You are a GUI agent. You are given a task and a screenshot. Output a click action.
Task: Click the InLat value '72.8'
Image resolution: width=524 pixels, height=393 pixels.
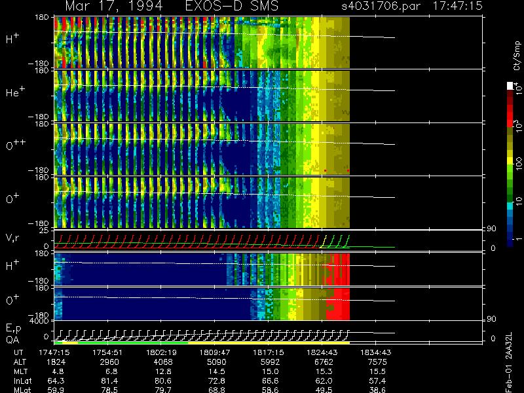pos(217,381)
